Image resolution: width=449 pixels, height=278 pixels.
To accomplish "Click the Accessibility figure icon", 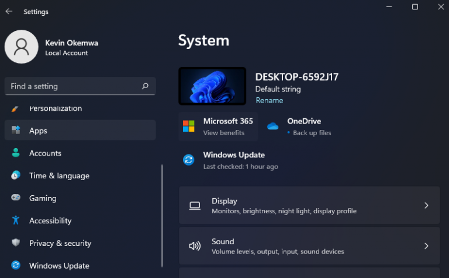I will pyautogui.click(x=16, y=220).
